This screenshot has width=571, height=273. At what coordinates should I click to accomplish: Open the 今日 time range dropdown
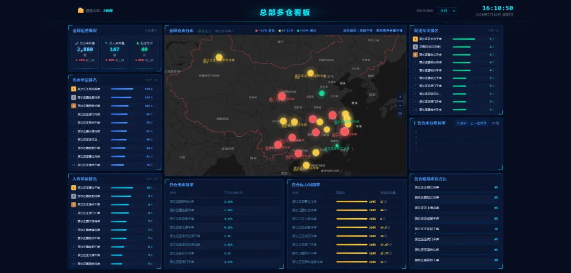[x=447, y=11]
